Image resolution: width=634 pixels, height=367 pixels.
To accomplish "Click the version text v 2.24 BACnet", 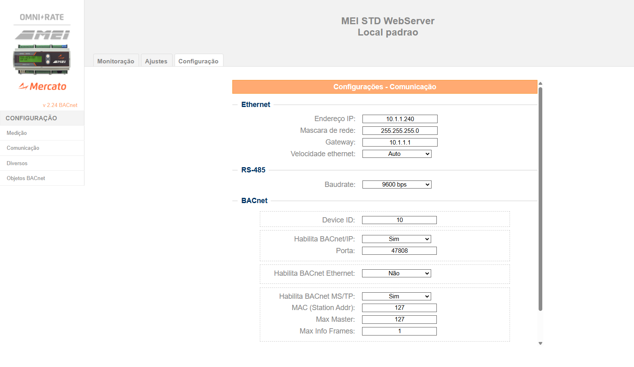I will tap(60, 105).
